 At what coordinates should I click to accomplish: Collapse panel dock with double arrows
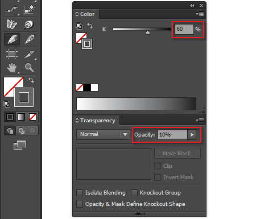(x=192, y=6)
